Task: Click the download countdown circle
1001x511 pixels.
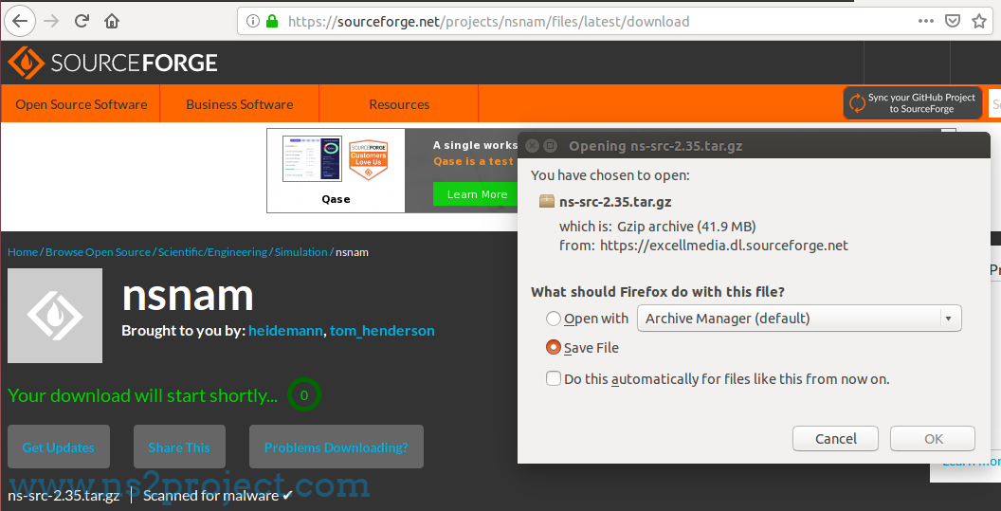Action: click(x=304, y=394)
